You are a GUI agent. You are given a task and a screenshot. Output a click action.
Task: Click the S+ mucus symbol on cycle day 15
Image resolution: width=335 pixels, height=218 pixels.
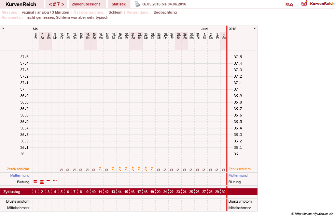click(126, 169)
